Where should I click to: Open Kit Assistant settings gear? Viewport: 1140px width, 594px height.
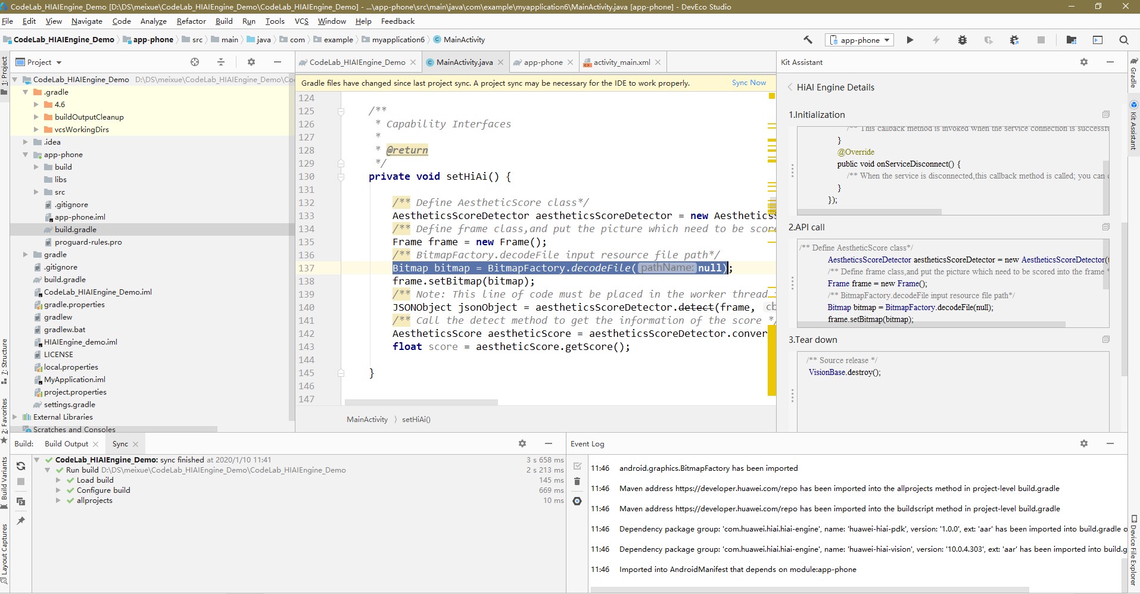coord(1084,62)
